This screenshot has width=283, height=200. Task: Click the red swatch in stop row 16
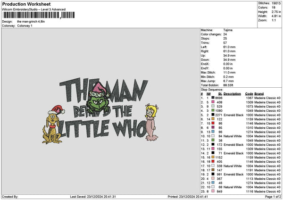(213, 161)
